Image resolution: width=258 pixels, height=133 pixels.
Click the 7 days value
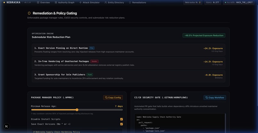tap(119, 106)
